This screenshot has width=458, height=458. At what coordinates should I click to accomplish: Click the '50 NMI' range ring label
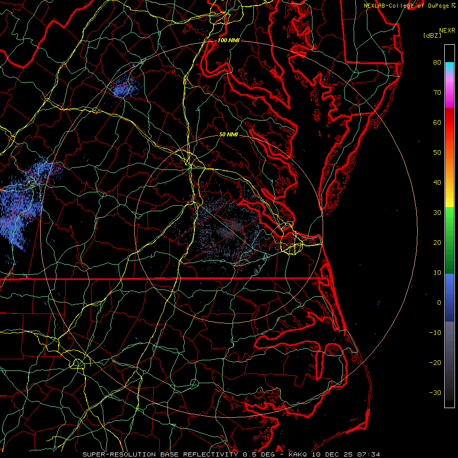coord(228,135)
